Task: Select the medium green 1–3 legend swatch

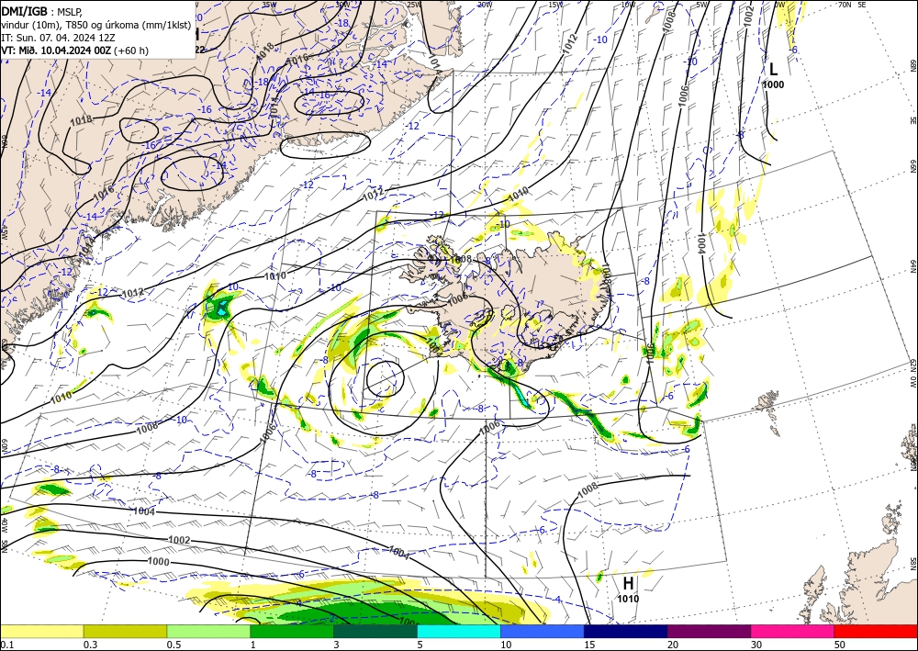Action: 292,631
